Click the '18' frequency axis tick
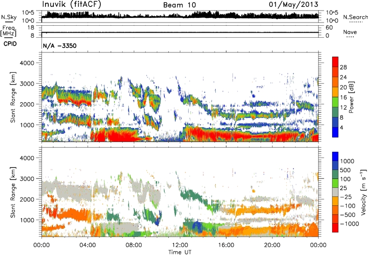The width and height of the screenshot is (368, 255). pyautogui.click(x=31, y=28)
